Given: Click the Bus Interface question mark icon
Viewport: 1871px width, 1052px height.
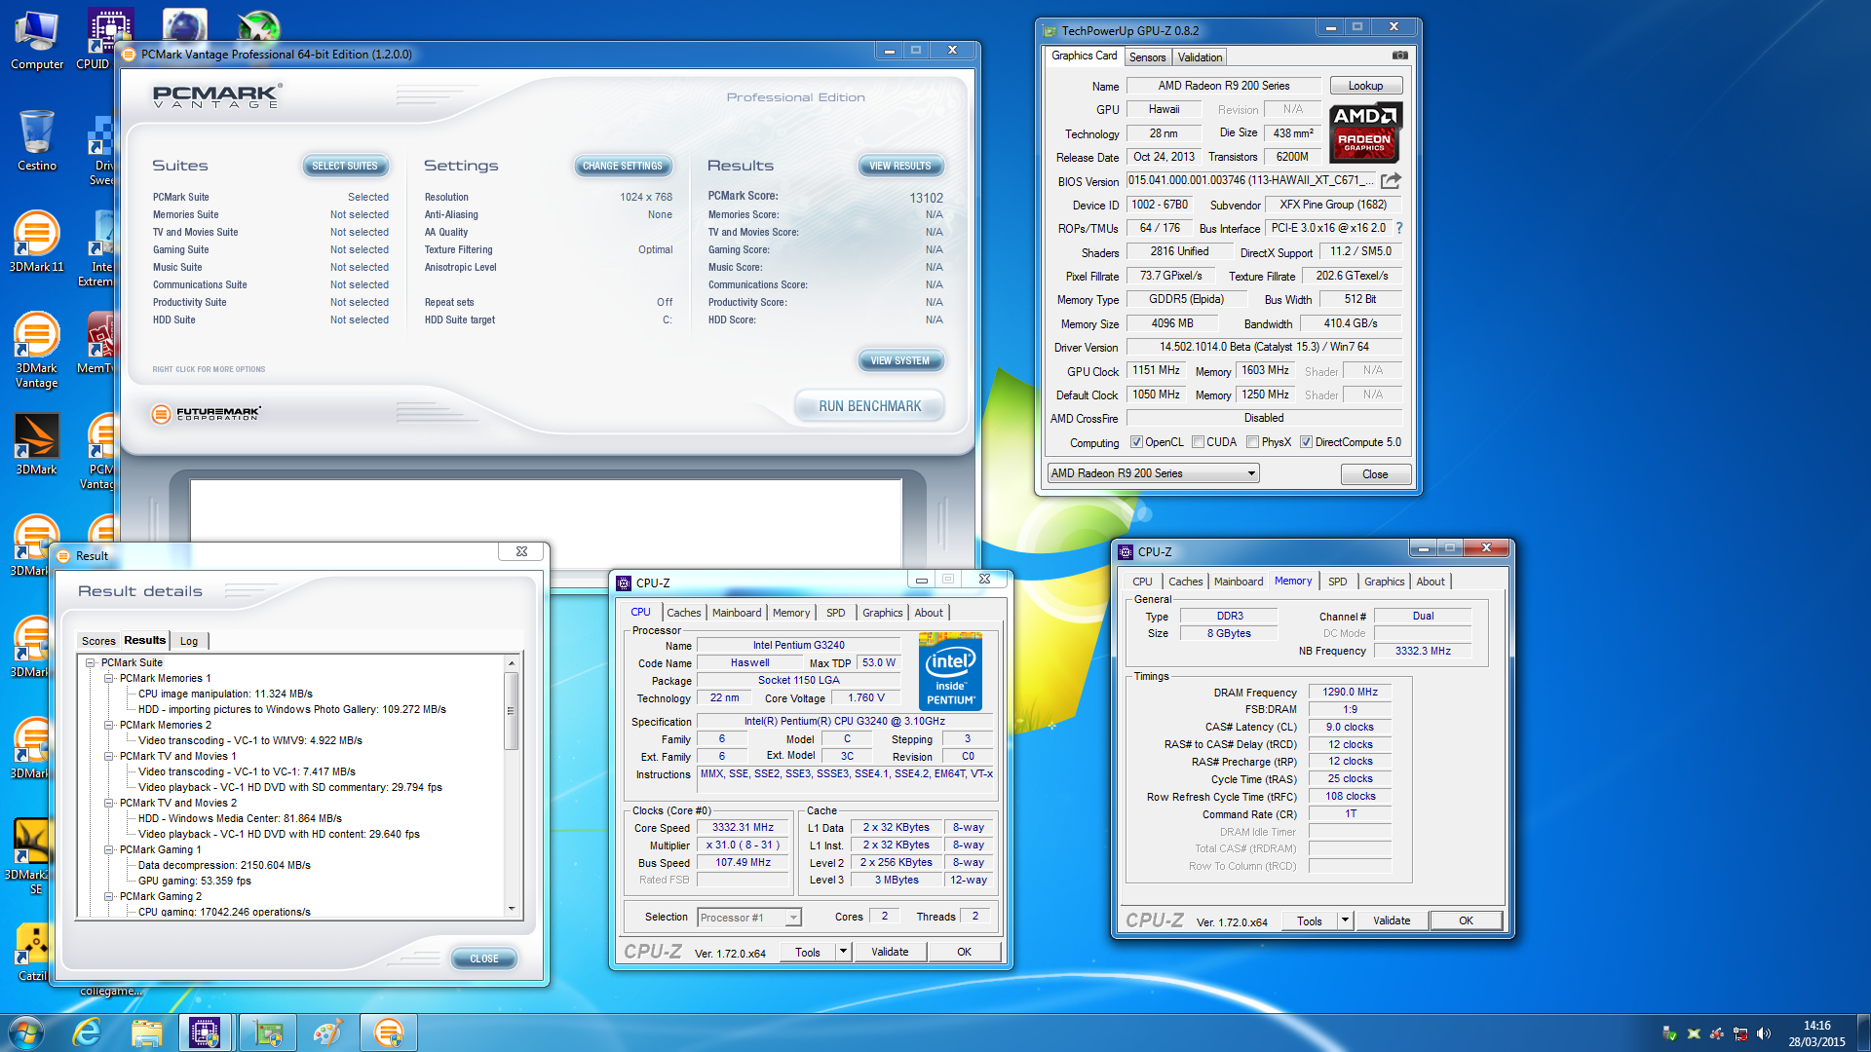Looking at the screenshot, I should [1399, 228].
